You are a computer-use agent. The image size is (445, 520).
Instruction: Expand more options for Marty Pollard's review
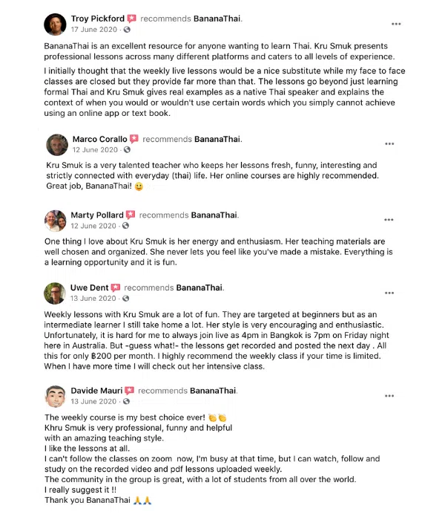[x=389, y=220]
